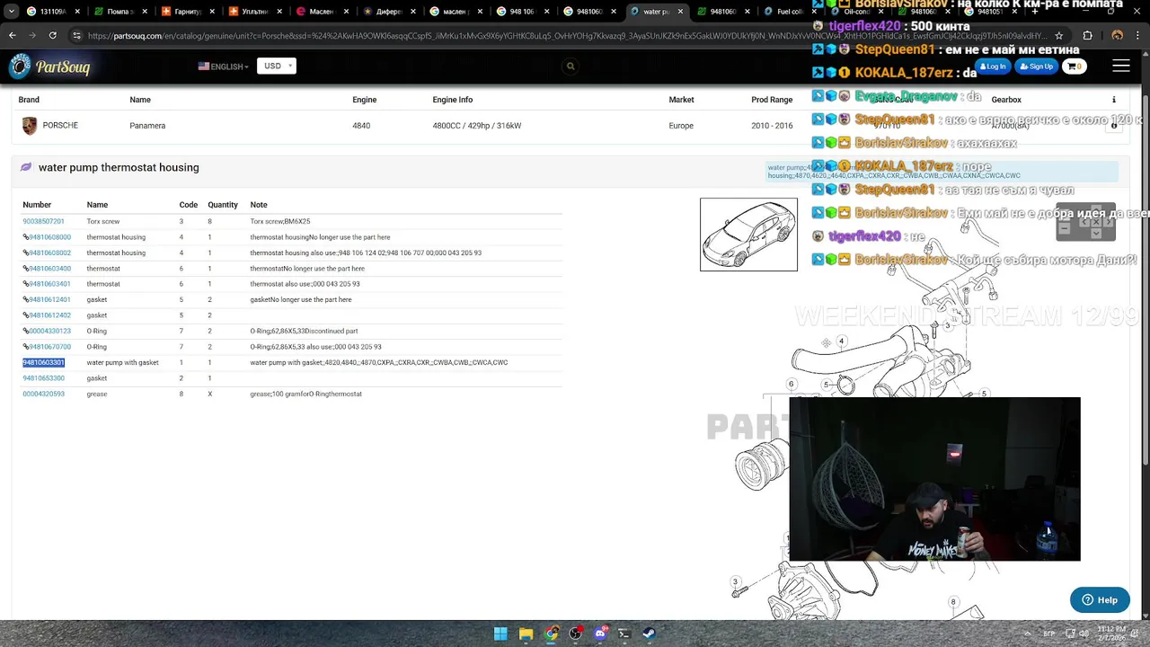The width and height of the screenshot is (1150, 647).
Task: Click the Porsche brand crest icon
Action: coord(30,126)
